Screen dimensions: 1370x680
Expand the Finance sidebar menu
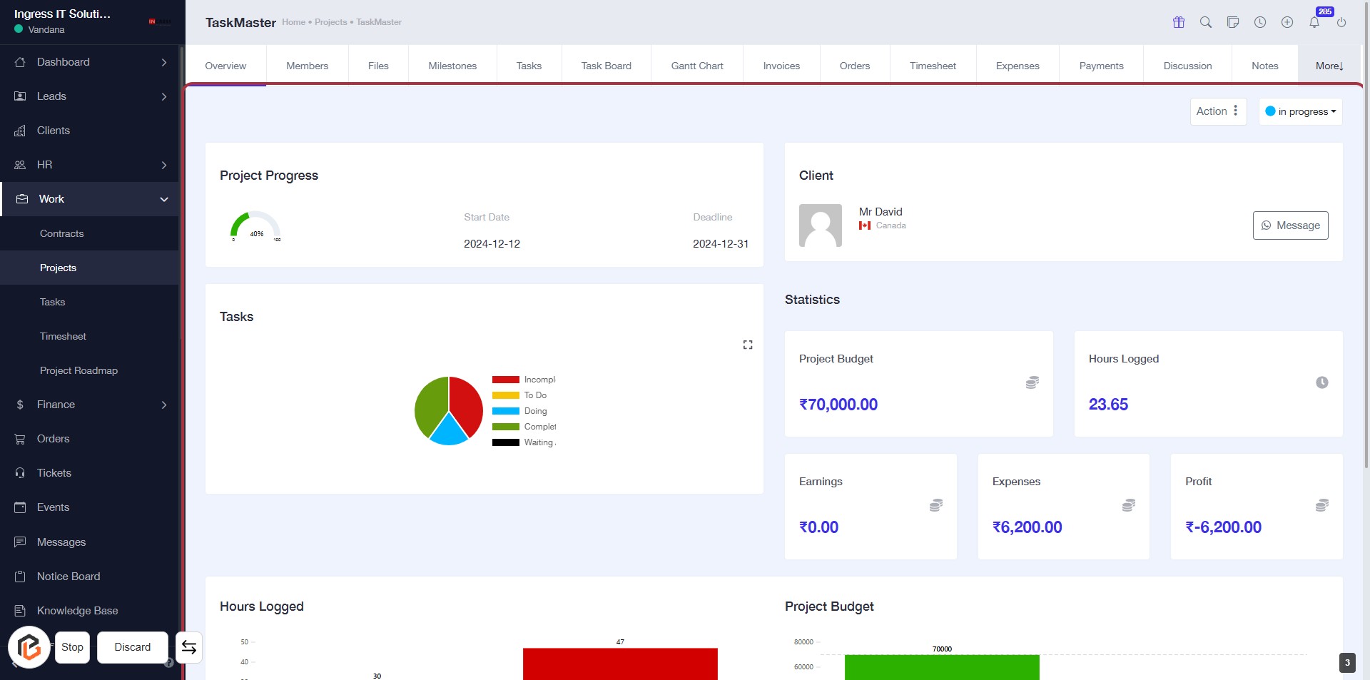89,405
